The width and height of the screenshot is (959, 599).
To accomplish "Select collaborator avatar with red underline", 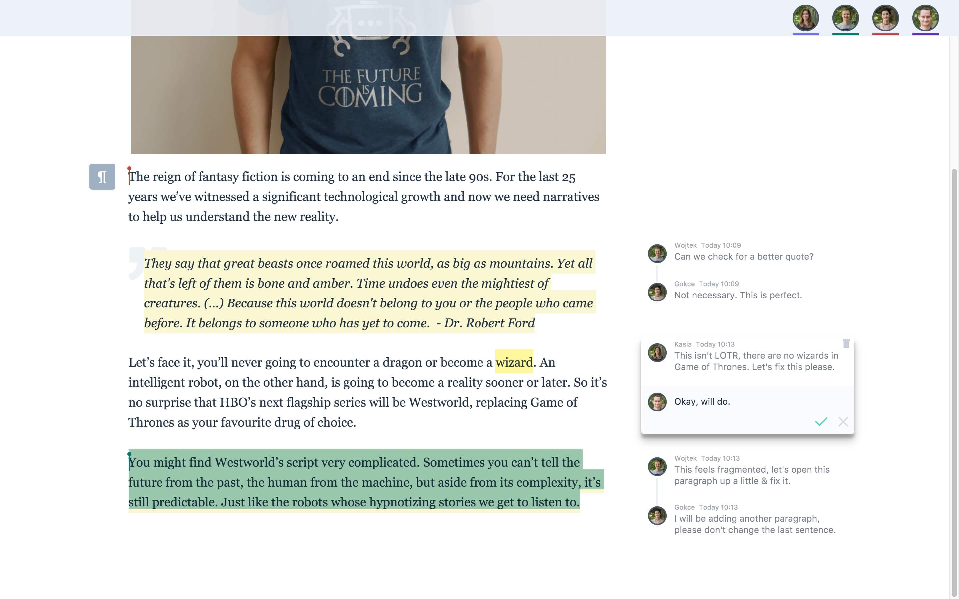I will click(886, 18).
